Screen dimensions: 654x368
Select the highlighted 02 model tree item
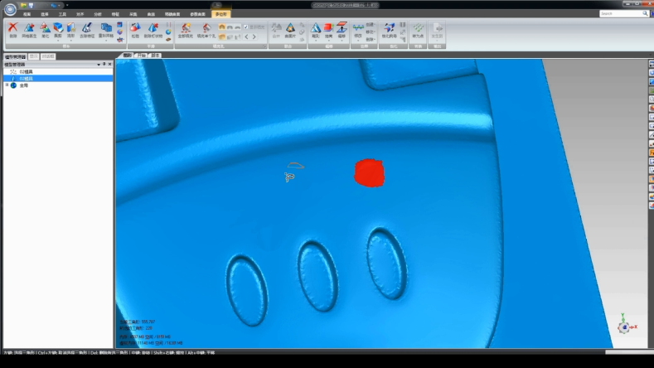pyautogui.click(x=27, y=78)
